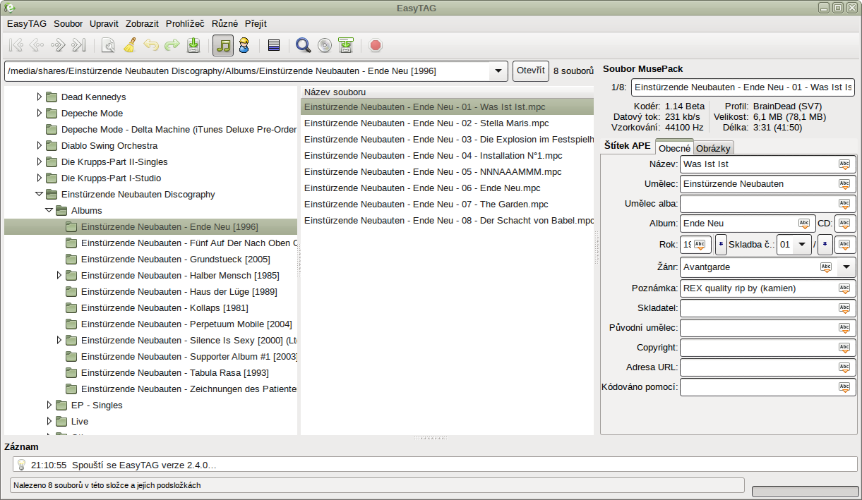Click the progress bar in status area

click(804, 491)
